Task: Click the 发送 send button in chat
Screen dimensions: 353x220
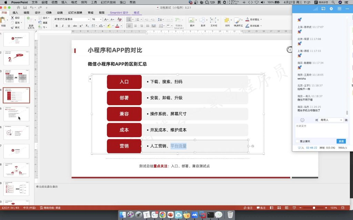Action: pos(341,141)
